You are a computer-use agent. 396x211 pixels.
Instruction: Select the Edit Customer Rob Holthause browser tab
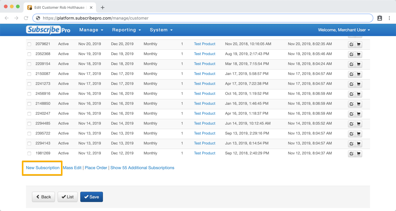click(x=60, y=8)
